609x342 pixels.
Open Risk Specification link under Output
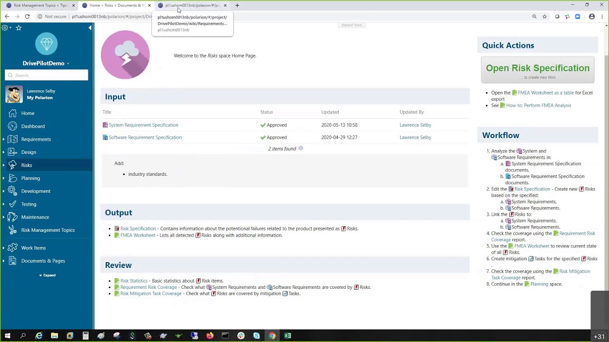pyautogui.click(x=138, y=228)
